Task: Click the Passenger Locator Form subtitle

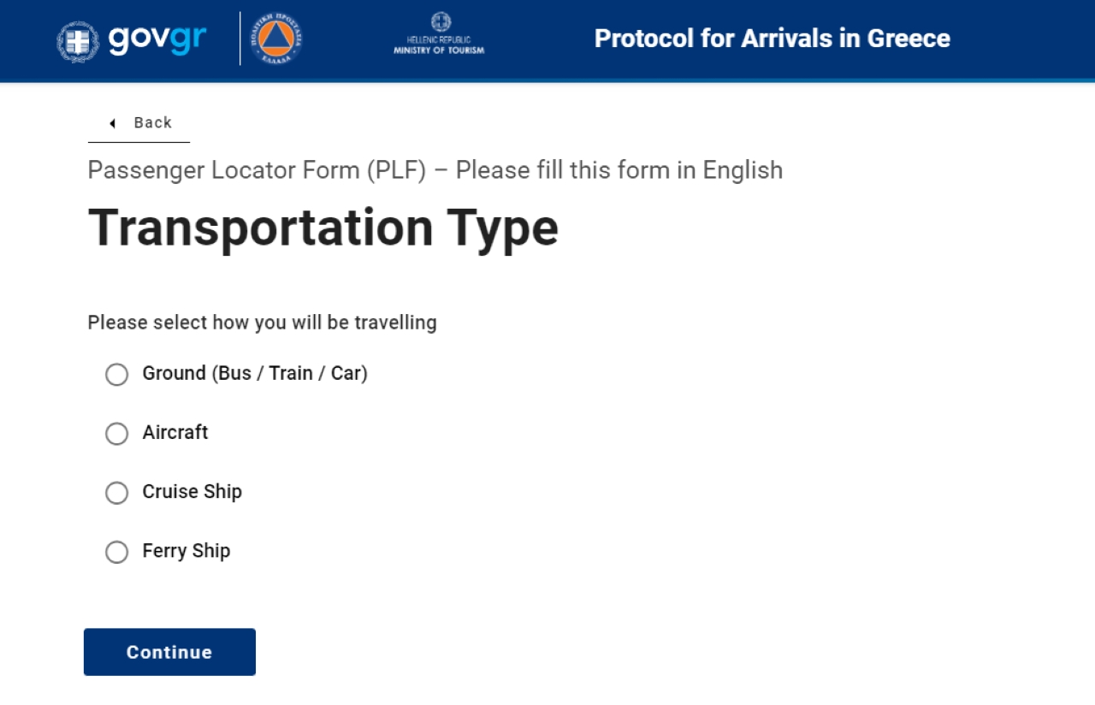Action: point(435,170)
